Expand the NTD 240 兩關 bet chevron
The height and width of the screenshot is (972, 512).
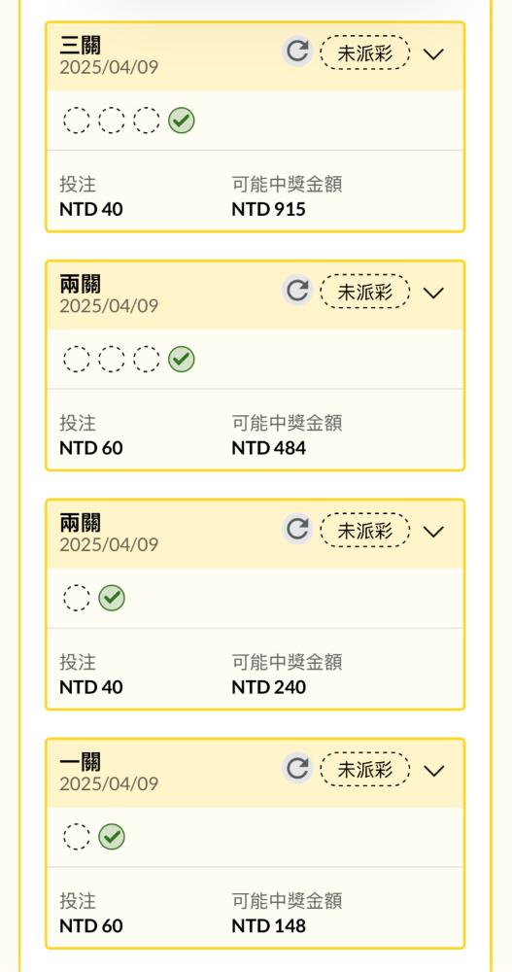pyautogui.click(x=433, y=532)
